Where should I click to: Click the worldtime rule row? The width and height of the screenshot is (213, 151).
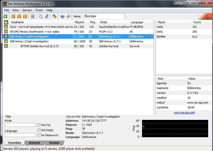[184, 107]
